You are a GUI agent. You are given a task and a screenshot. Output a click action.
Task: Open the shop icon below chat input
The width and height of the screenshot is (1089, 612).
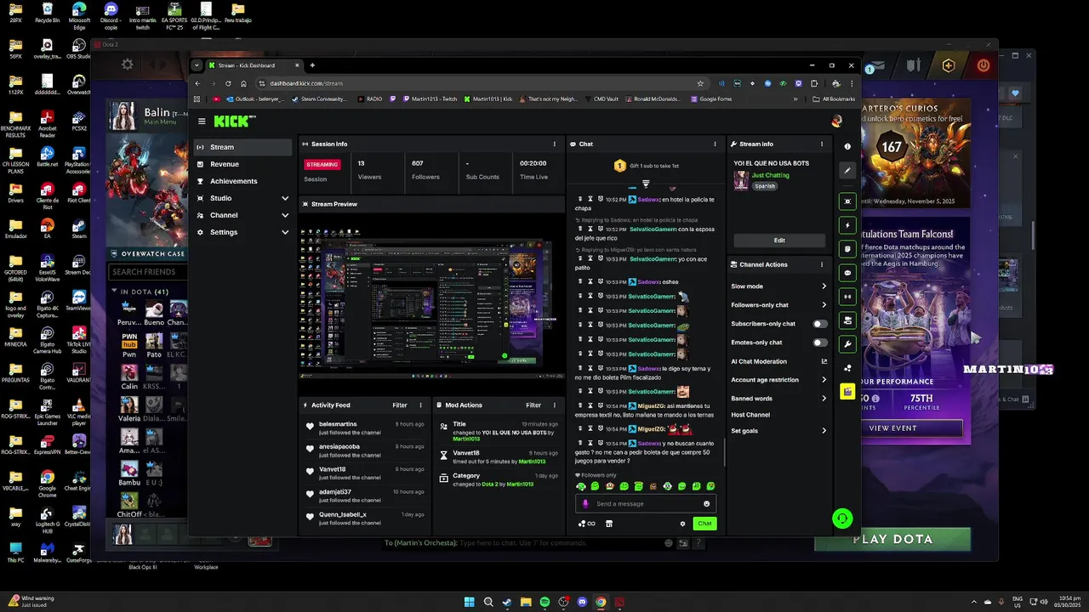click(x=609, y=524)
